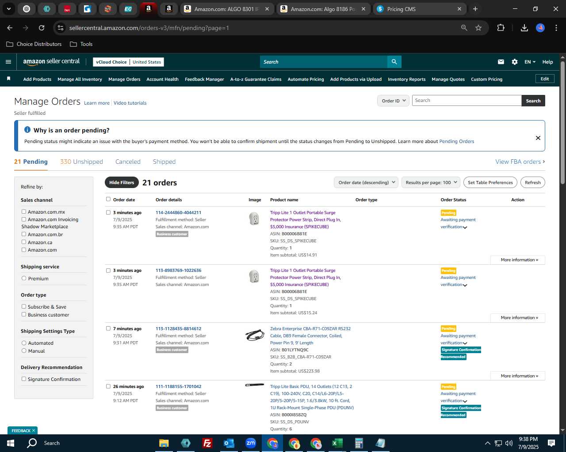Click the info icon beside 'Why is an order pending?'
566x452 pixels.
tap(27, 130)
